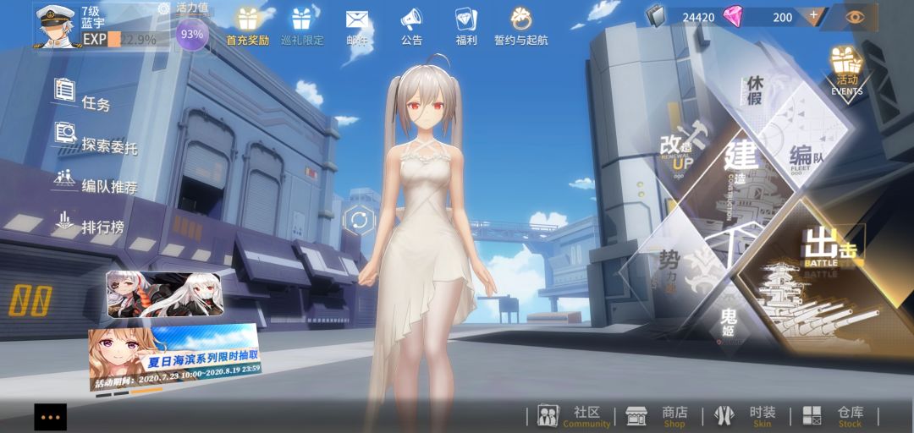Tap the banner carousel page indicator
Image resolution: width=914 pixels, height=433 pixels.
(129, 392)
